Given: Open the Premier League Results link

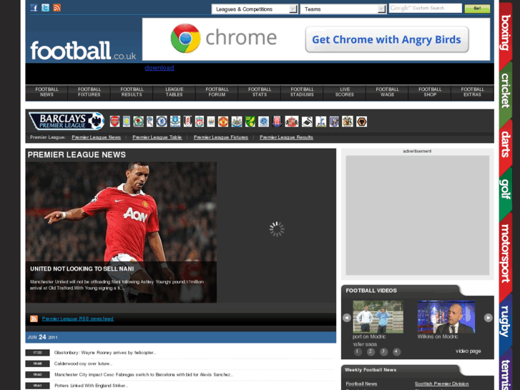Looking at the screenshot, I should click(x=287, y=137).
